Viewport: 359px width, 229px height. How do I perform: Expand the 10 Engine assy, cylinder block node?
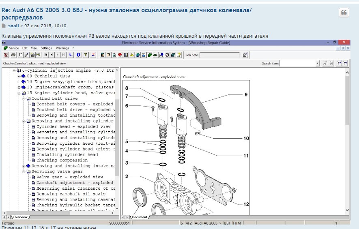(19, 82)
